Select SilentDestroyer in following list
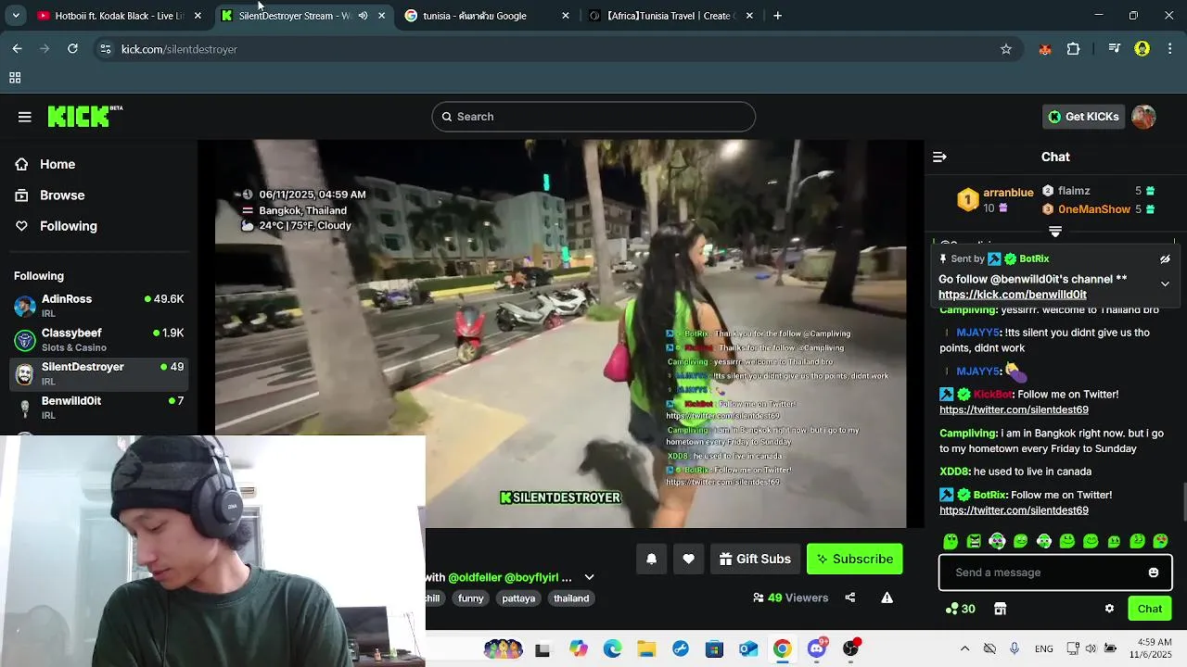 pyautogui.click(x=98, y=373)
